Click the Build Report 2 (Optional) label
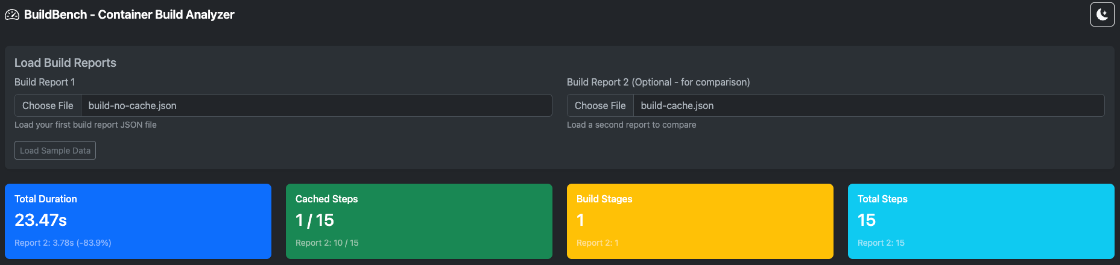This screenshot has height=265, width=1120. coord(658,82)
